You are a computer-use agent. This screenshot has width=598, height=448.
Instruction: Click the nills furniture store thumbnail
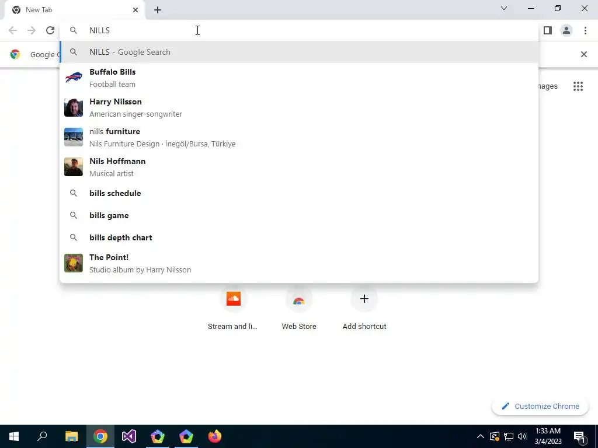74,137
